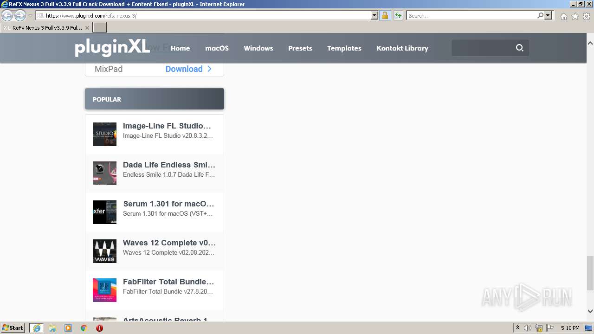This screenshot has width=594, height=334.
Task: Click the FabFilter Total Bundle v27.8.20 description
Action: [x=168, y=292]
